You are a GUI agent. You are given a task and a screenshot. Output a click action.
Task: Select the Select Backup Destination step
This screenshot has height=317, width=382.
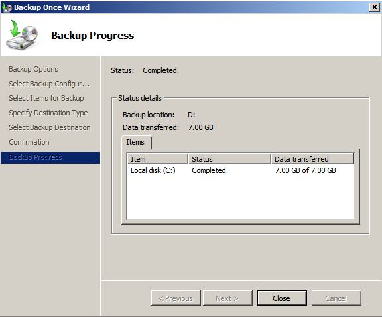pyautogui.click(x=50, y=127)
